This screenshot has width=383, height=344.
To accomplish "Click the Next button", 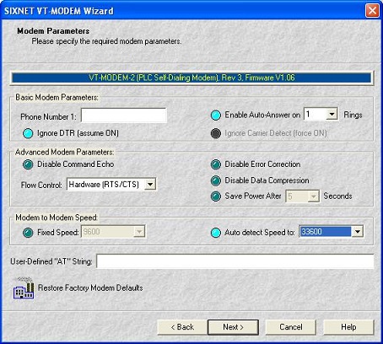I will coord(233,327).
